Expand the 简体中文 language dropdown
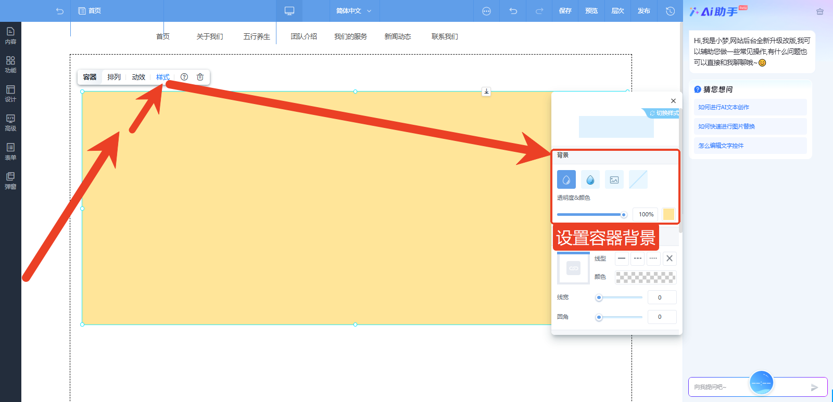 [x=354, y=11]
